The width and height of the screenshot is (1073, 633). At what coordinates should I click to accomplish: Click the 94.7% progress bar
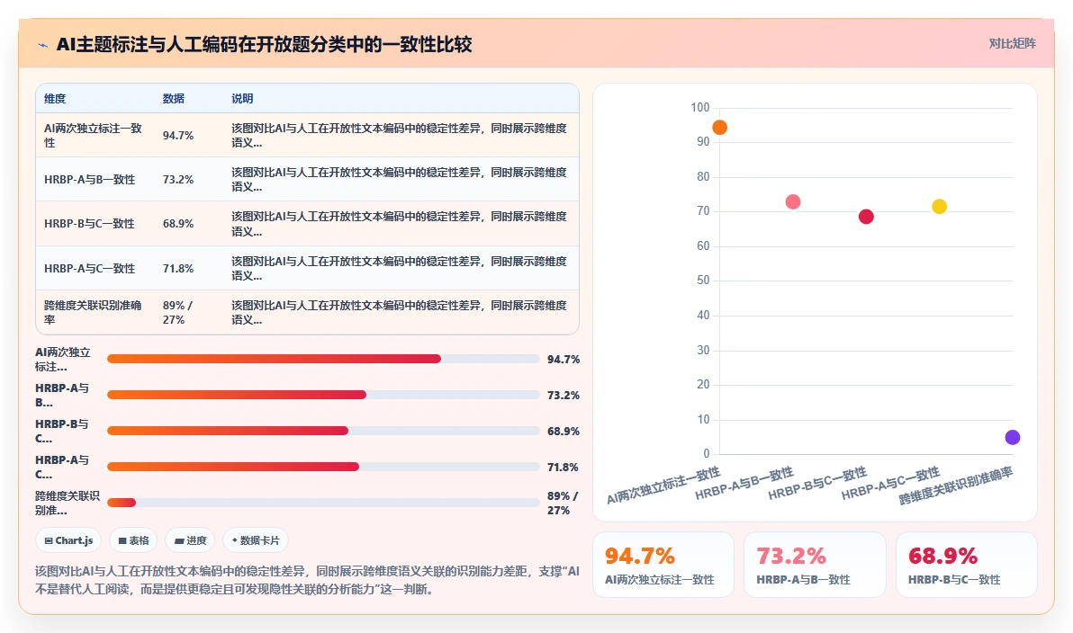point(323,359)
